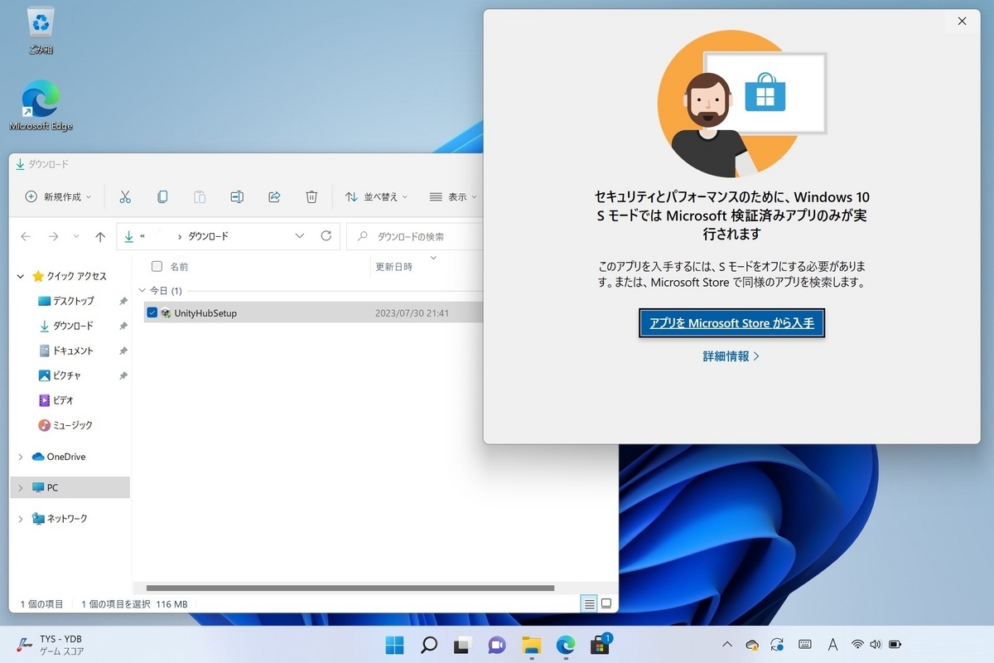Close the S mode warning dialog
The height and width of the screenshot is (663, 994).
click(x=962, y=22)
